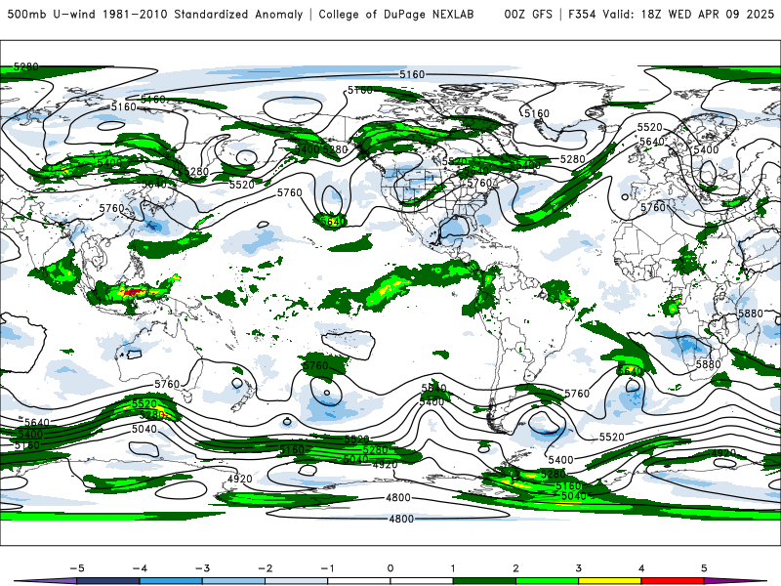Click the red 4 to 5 colorbar segment
Screen dimensions: 781x586
[x=673, y=581]
